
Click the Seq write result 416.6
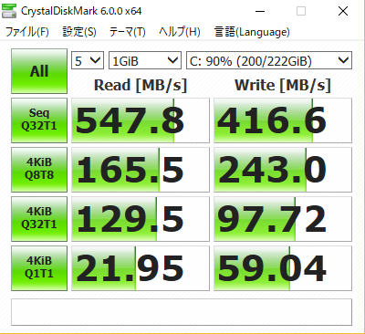(283, 120)
